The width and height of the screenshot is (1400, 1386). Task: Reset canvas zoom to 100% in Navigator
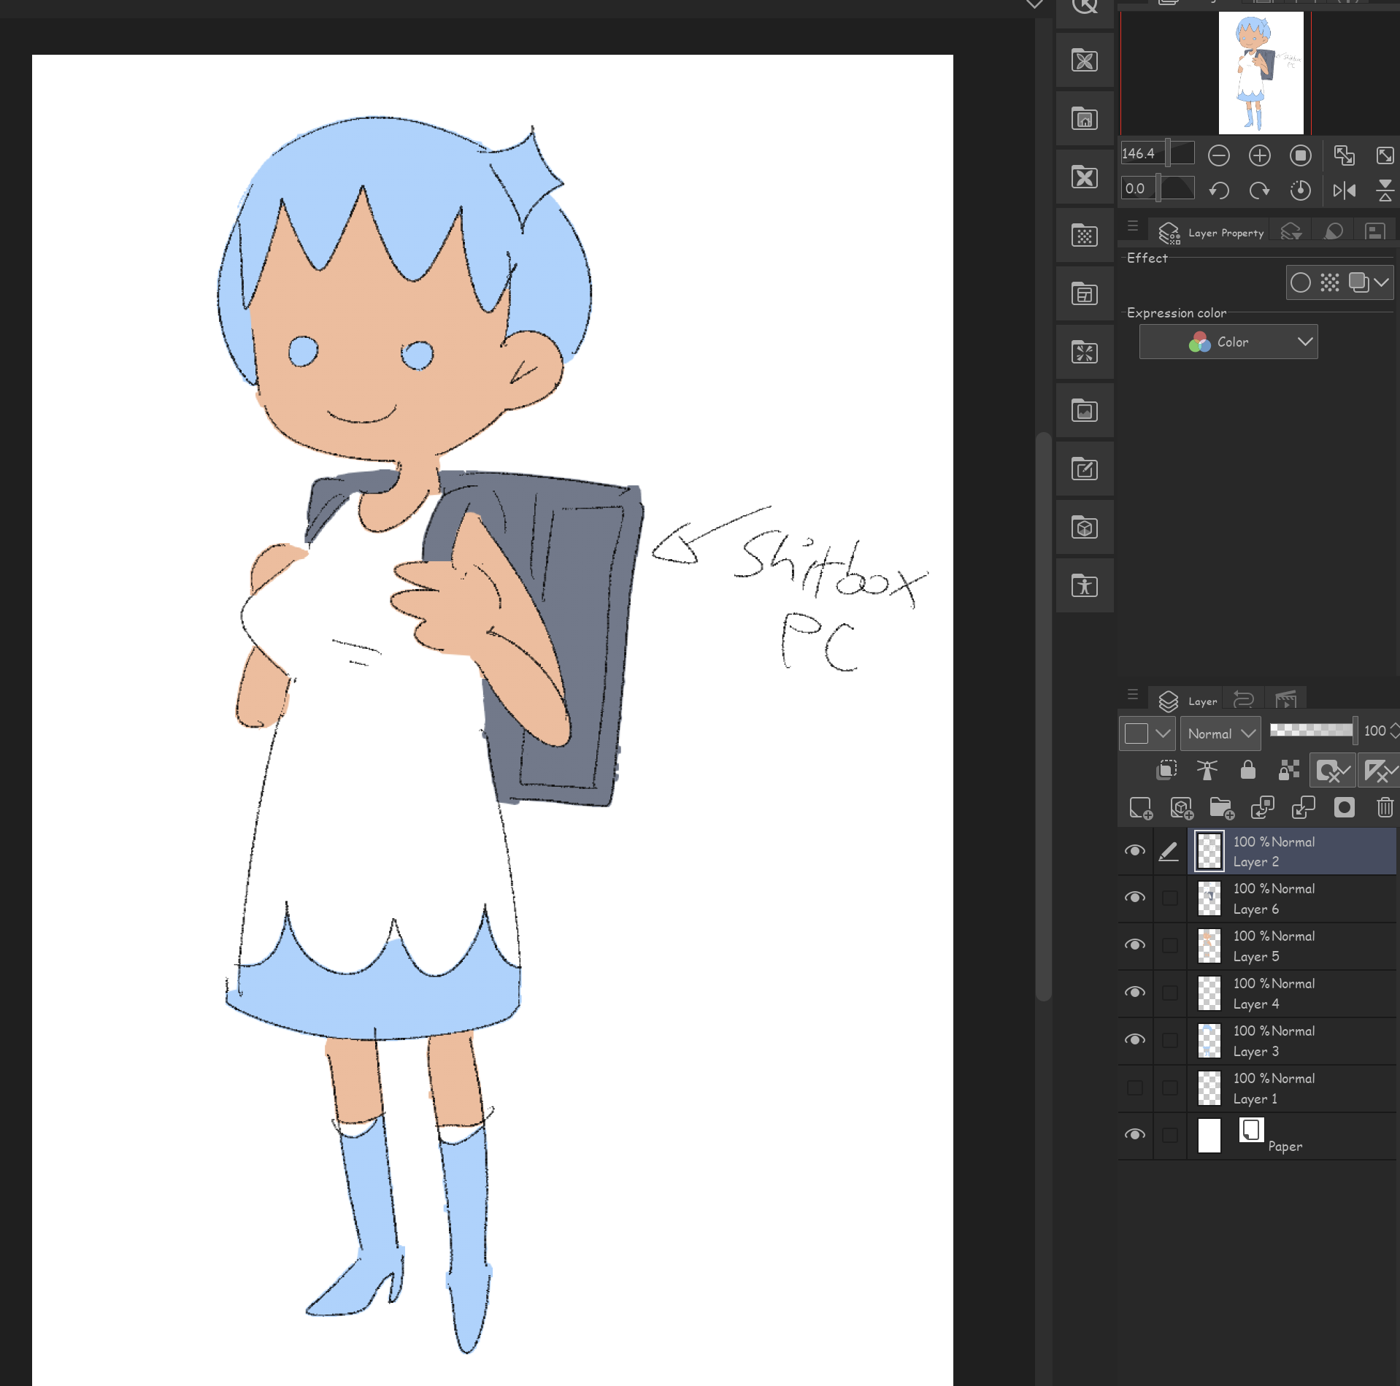coord(1300,155)
